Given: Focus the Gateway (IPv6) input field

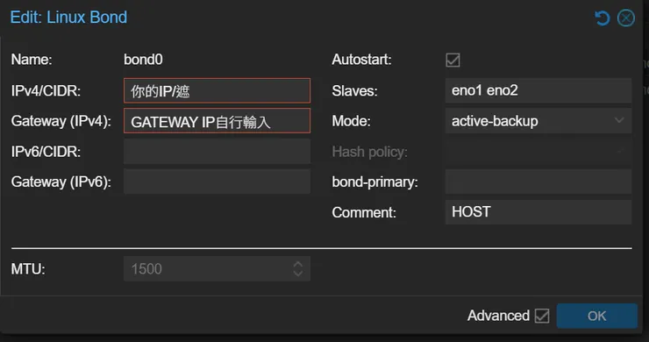Looking at the screenshot, I should 217,182.
